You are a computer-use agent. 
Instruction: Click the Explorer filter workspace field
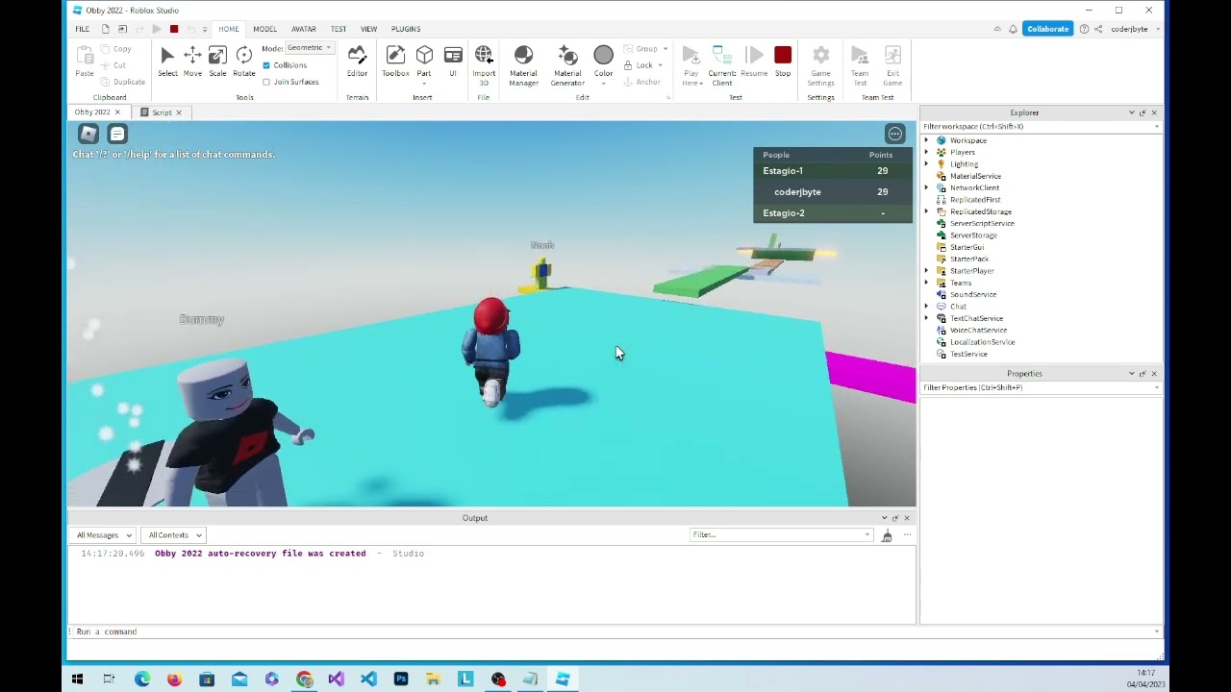1041,127
